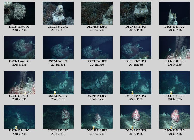This screenshot has width=194, height=140.
Task: Select the DSCN8346.JPG image thumbnail
Action: 97,48
